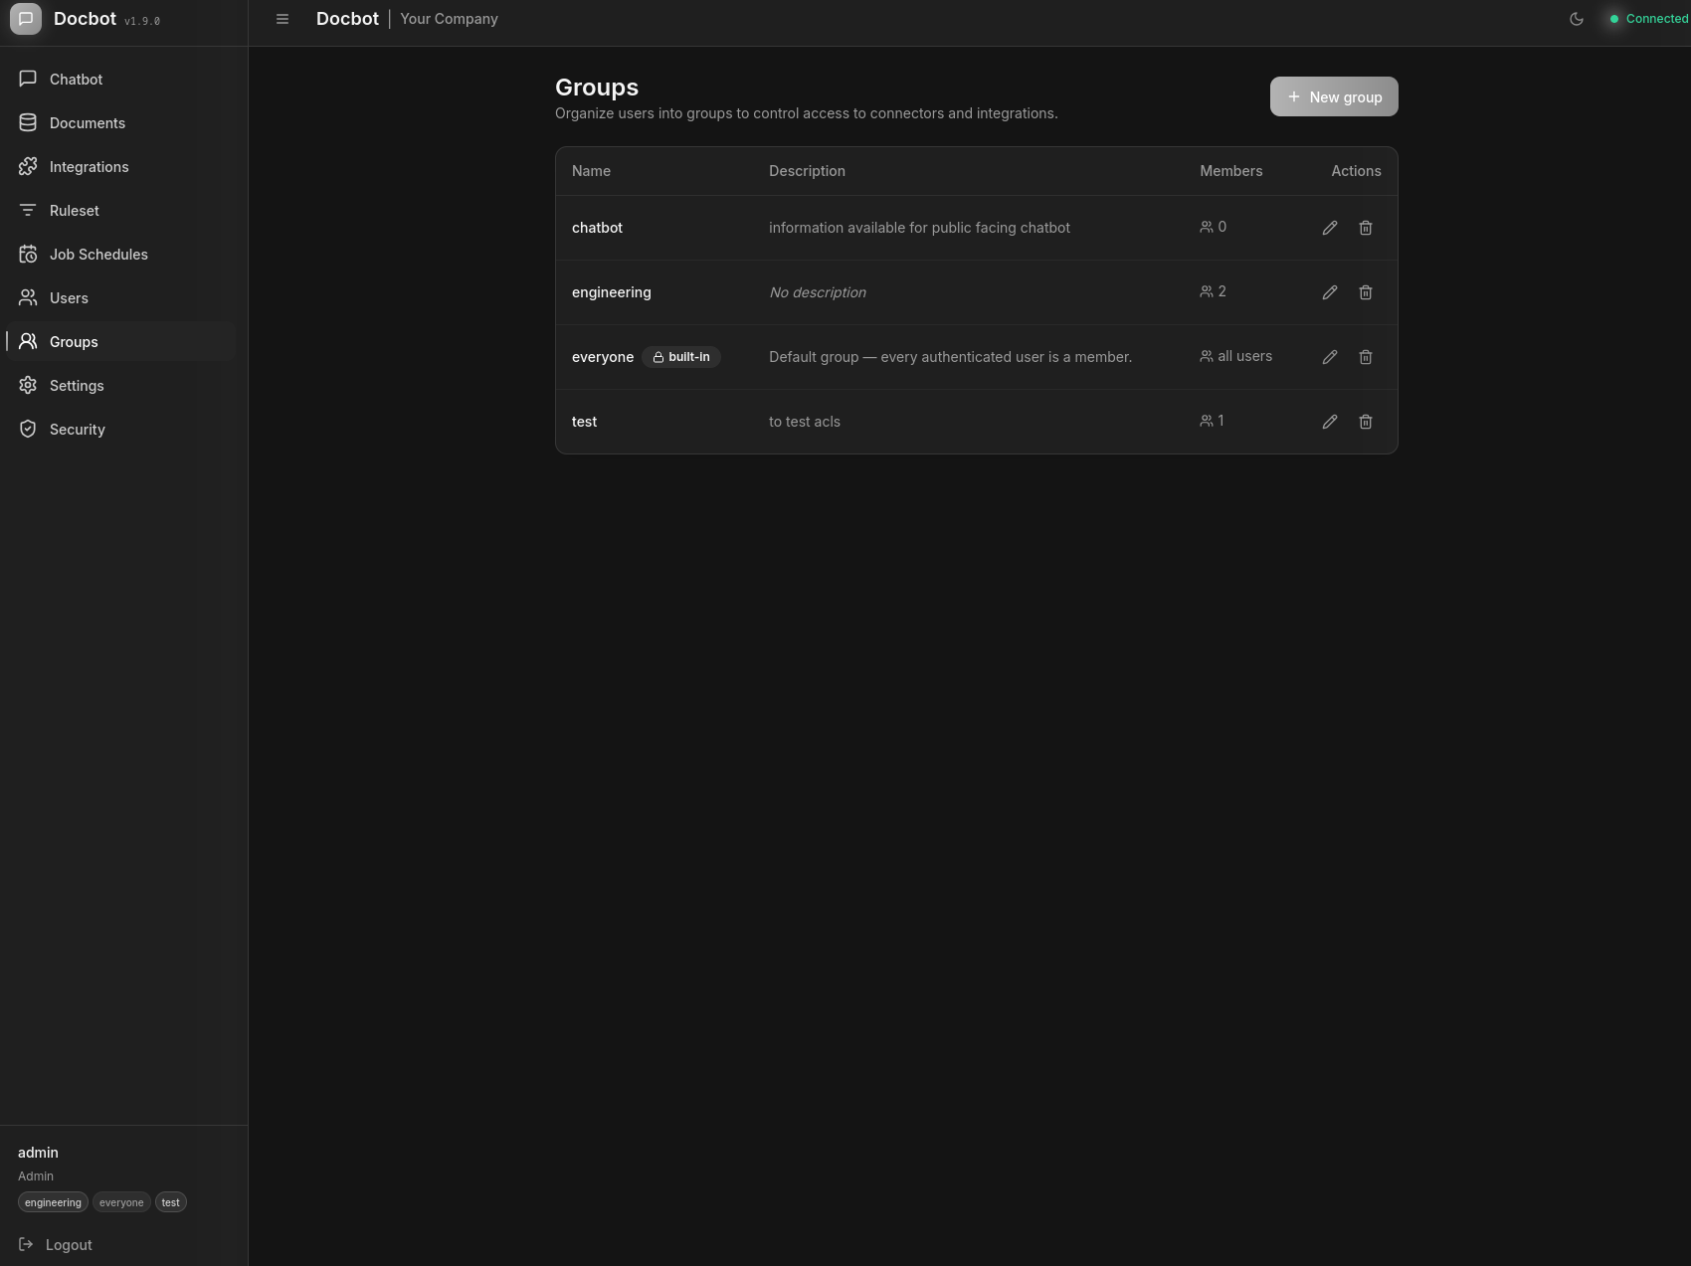Screen dimensions: 1691x1266
Task: Click the Actions column header
Action: pos(1356,171)
